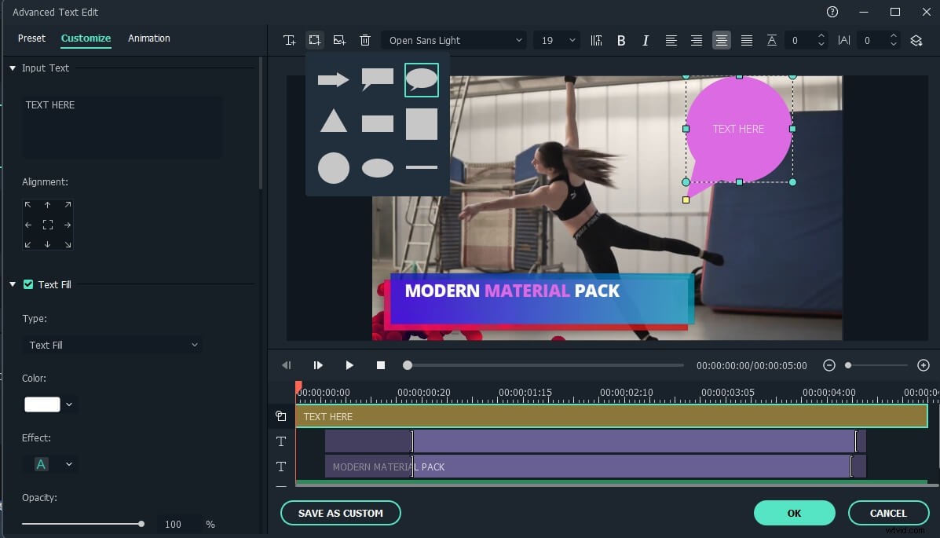
Task: Delete the text with the trash icon
Action: pos(364,40)
